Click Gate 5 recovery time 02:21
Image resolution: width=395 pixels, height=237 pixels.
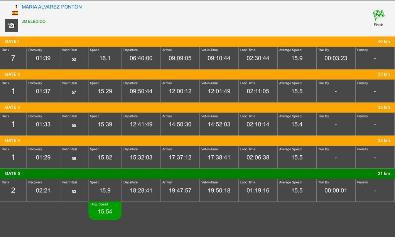pos(43,190)
